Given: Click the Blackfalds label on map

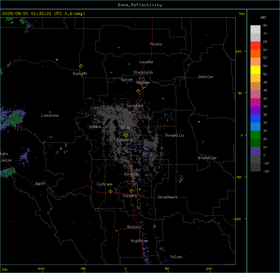Looking at the screenshot, I should pos(143,72).
